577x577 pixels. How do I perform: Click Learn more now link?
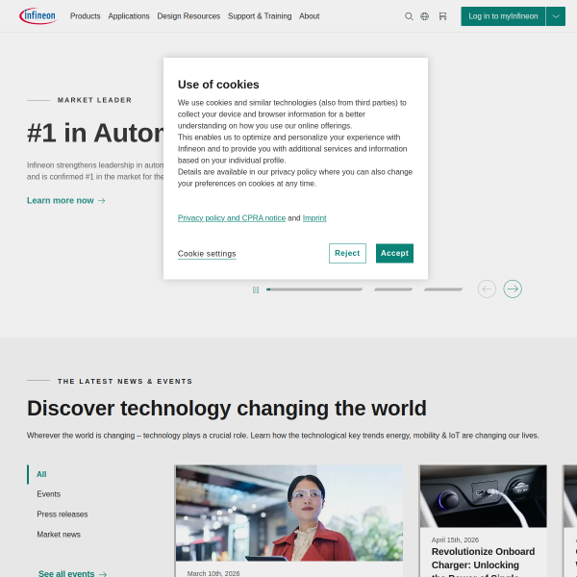(66, 201)
